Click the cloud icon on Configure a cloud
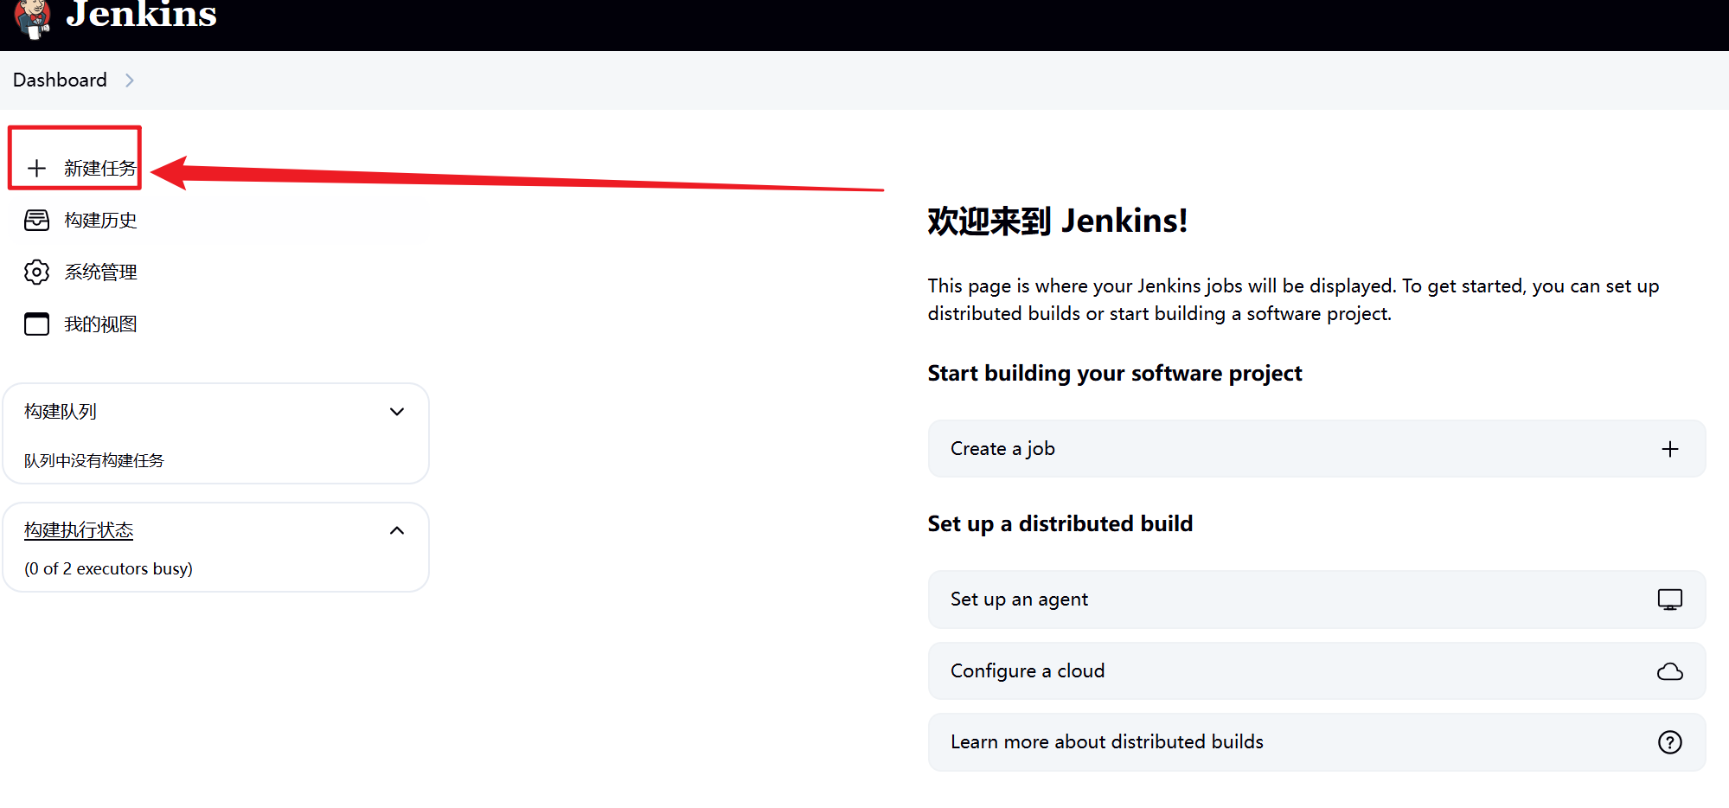The width and height of the screenshot is (1729, 808). [1669, 671]
